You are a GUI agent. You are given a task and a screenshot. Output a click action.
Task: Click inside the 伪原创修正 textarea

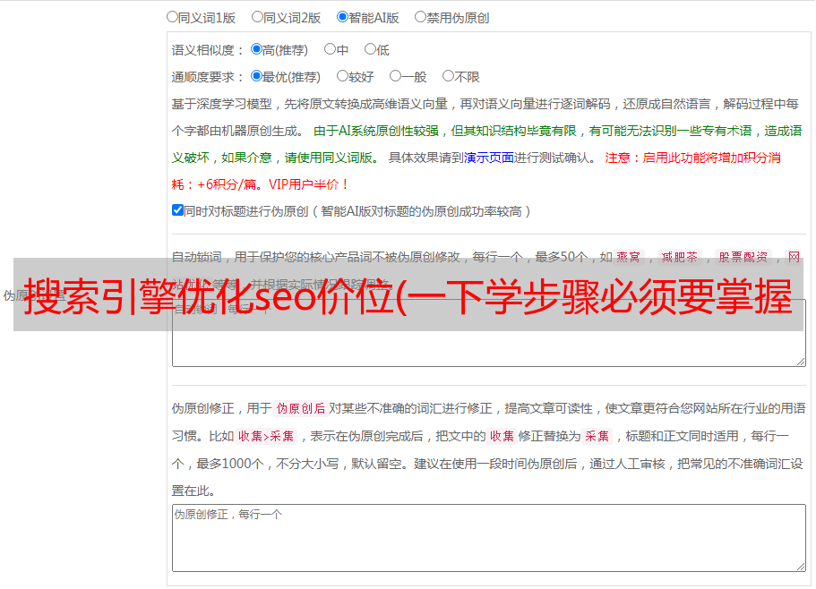click(489, 538)
